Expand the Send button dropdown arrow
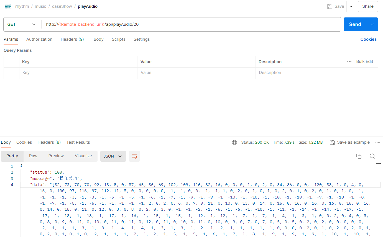 click(x=372, y=24)
